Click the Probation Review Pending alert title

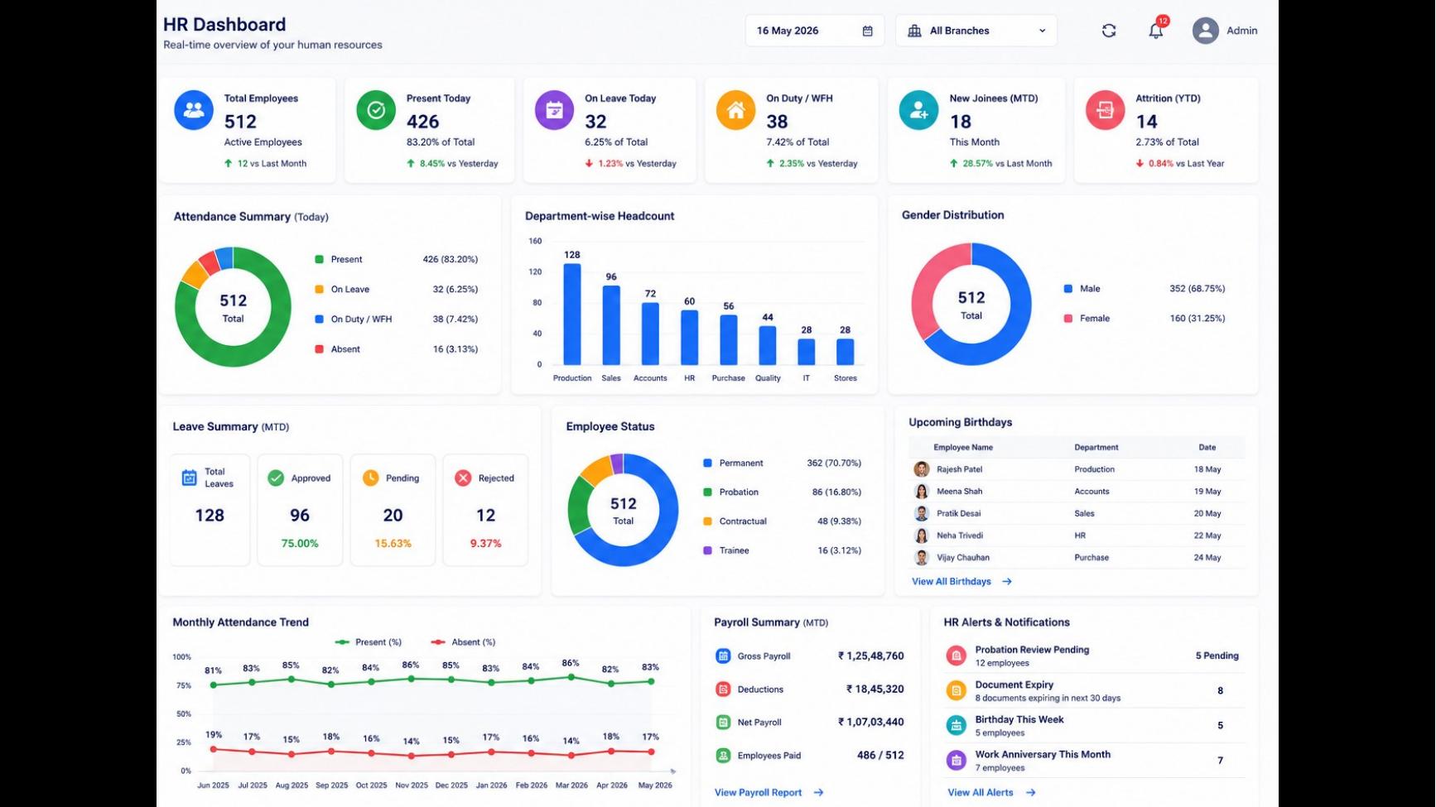point(1032,650)
